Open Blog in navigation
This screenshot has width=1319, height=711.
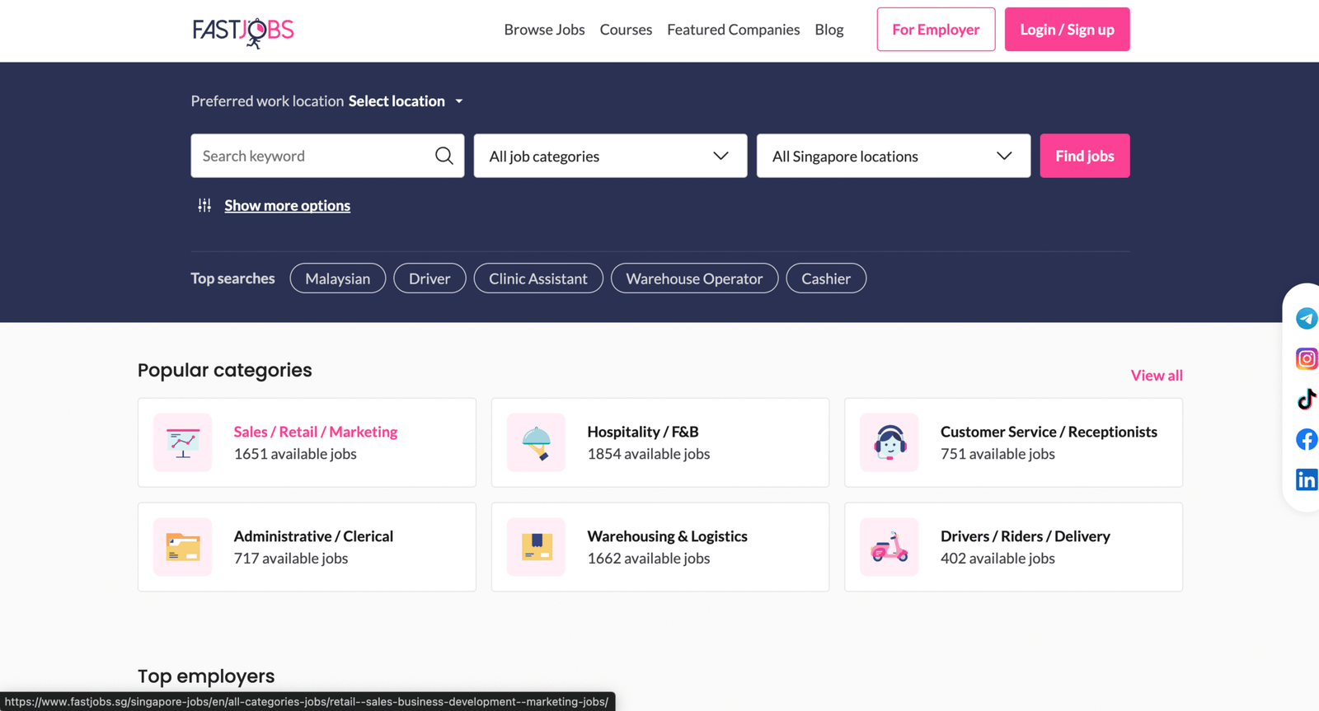[x=828, y=30]
